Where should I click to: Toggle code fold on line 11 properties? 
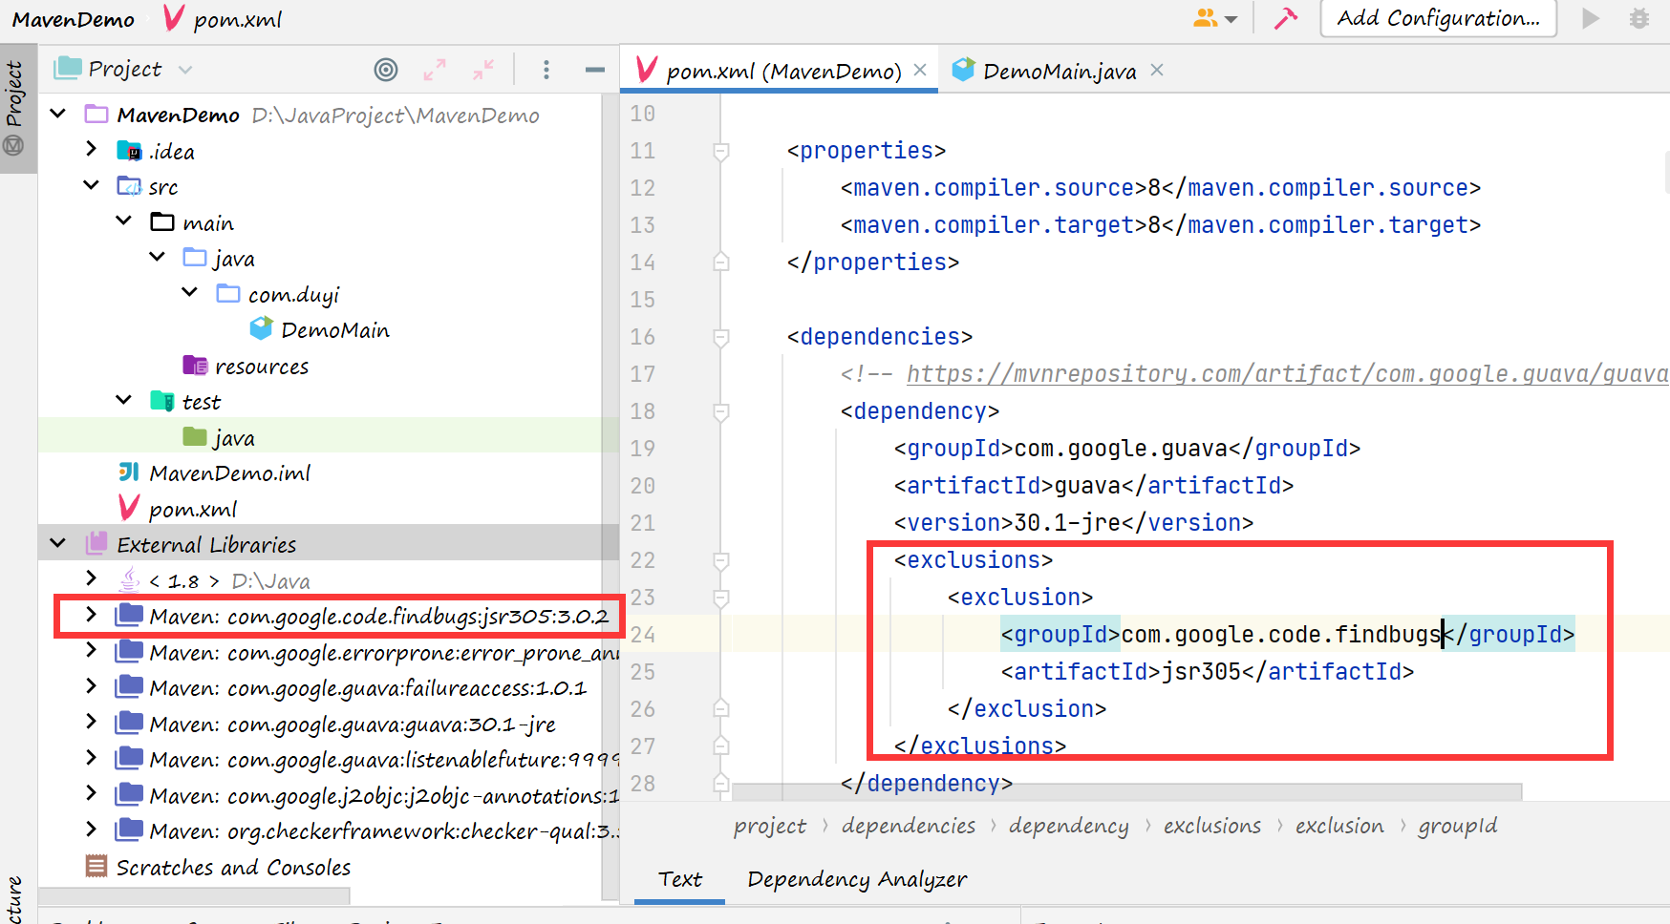click(x=721, y=151)
